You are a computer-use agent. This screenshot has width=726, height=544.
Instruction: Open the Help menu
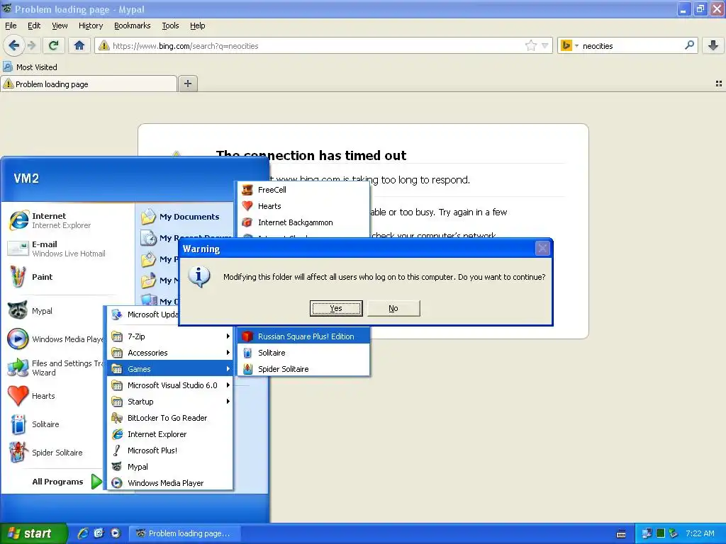point(197,25)
